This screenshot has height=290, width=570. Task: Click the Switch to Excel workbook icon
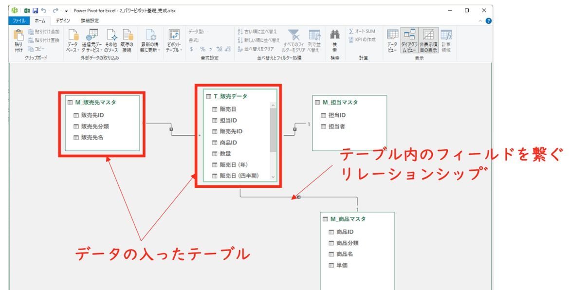[27, 11]
